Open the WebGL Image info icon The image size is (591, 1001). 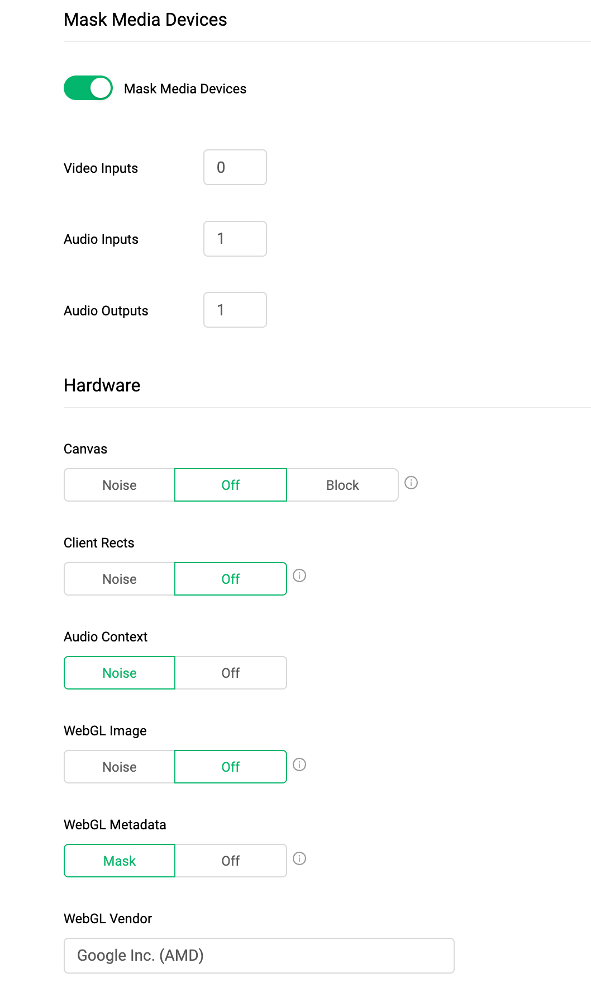[299, 764]
